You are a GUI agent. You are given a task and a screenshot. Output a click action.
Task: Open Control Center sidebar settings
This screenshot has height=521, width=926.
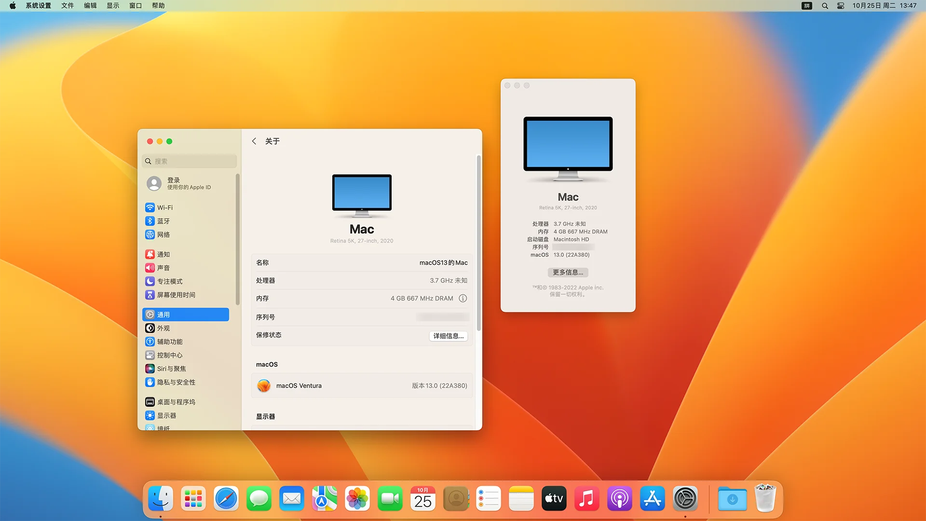coord(169,355)
